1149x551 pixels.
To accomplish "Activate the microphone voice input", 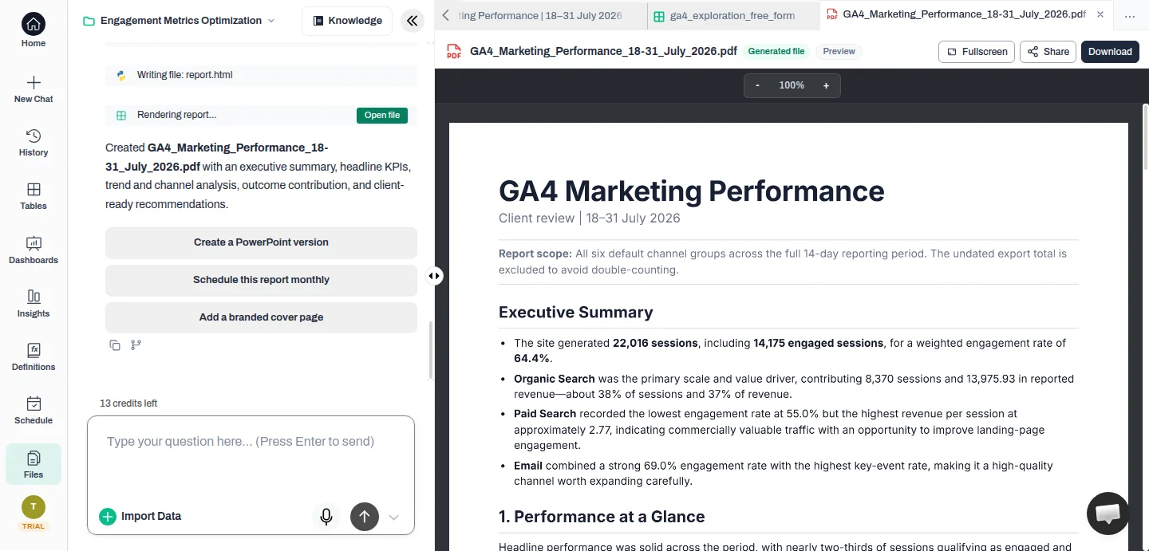I will (326, 517).
